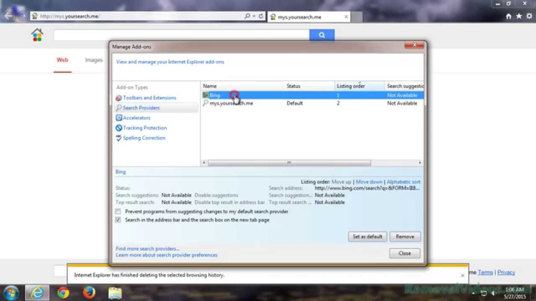
Task: Click the yoursearch page search input field
Action: pos(181,35)
